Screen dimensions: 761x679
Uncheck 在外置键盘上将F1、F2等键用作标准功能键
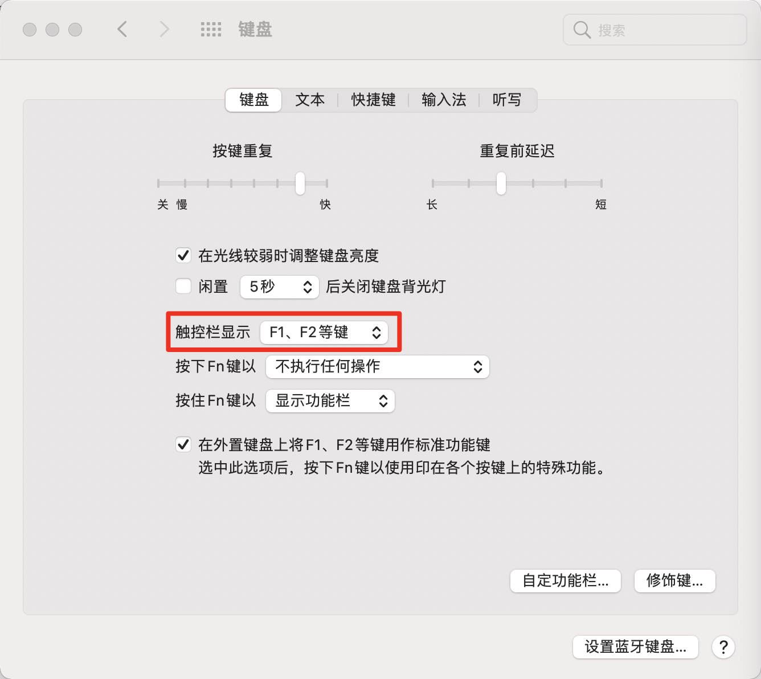coord(183,444)
